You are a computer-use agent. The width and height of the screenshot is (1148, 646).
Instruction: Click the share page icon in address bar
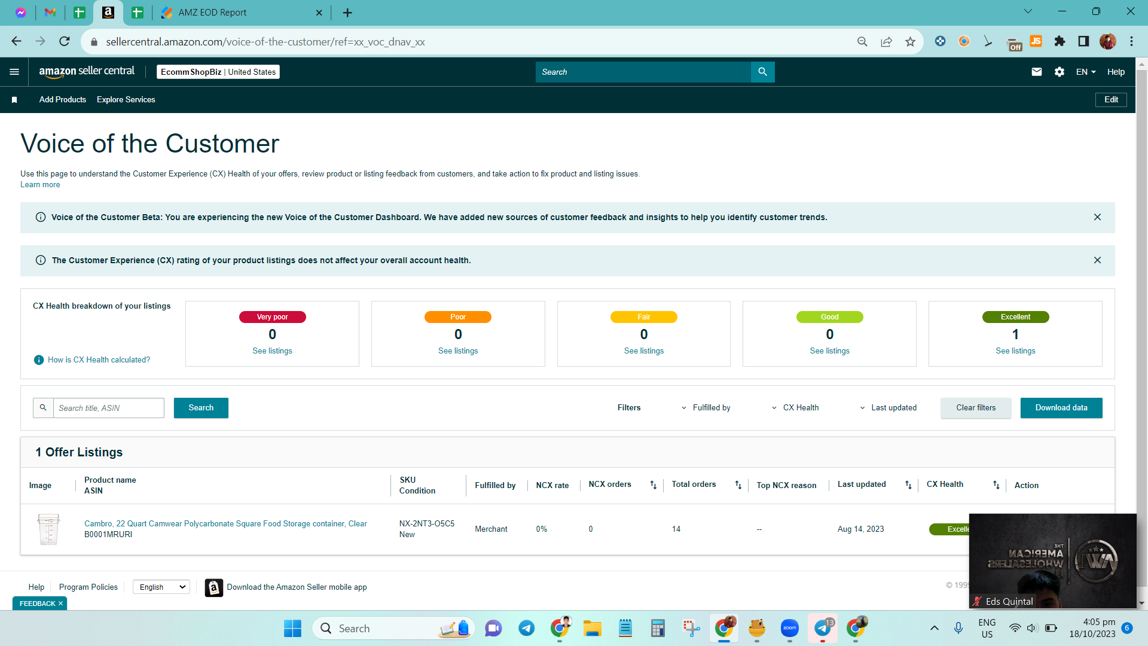tap(886, 41)
